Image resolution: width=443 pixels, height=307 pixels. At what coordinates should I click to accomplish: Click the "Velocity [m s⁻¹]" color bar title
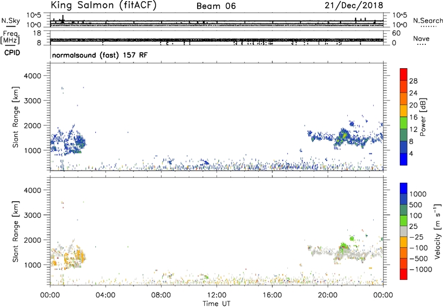(x=437, y=231)
